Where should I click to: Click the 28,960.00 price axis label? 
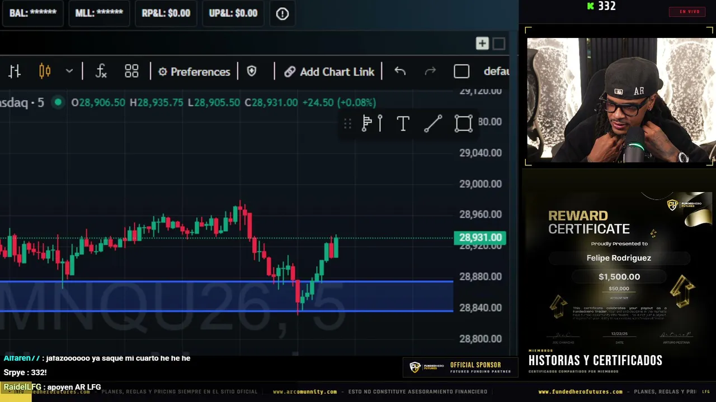coord(481,214)
